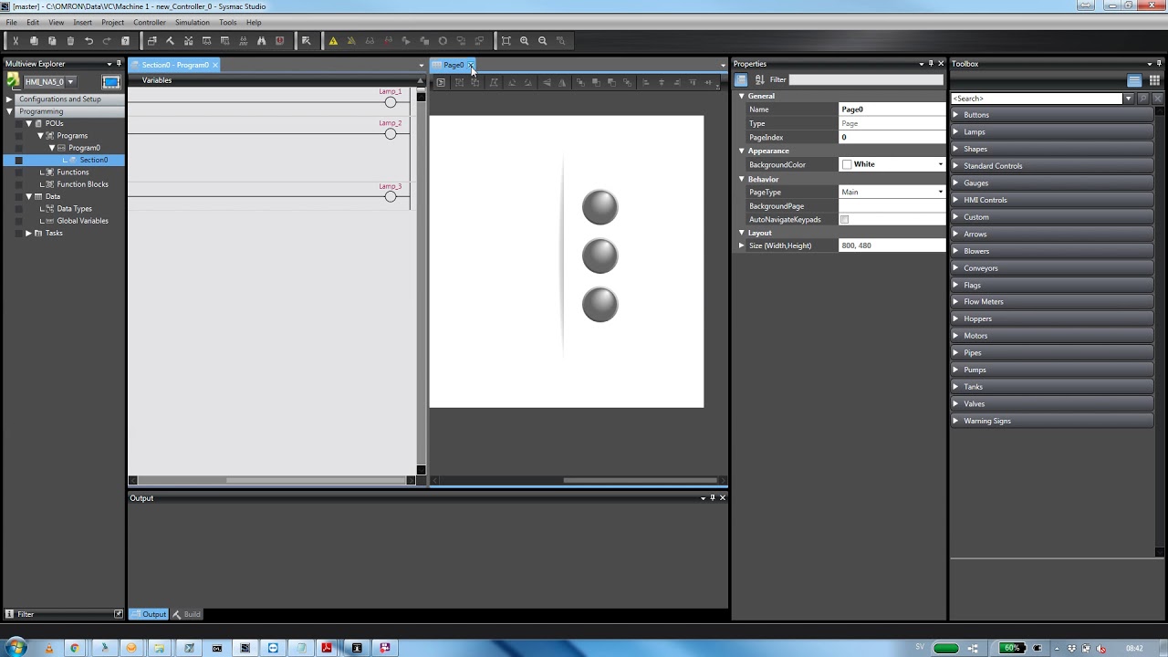Expand Warning Signs toolbox category
The height and width of the screenshot is (657, 1168).
[x=955, y=422]
